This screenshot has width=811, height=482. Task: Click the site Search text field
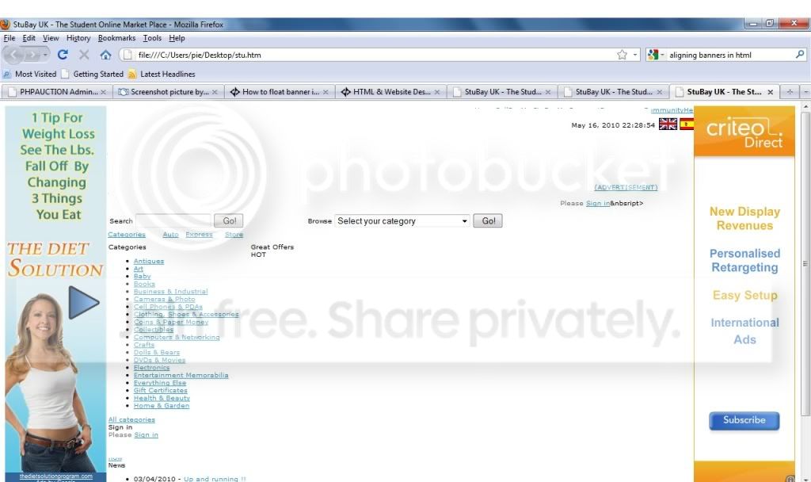coord(173,220)
